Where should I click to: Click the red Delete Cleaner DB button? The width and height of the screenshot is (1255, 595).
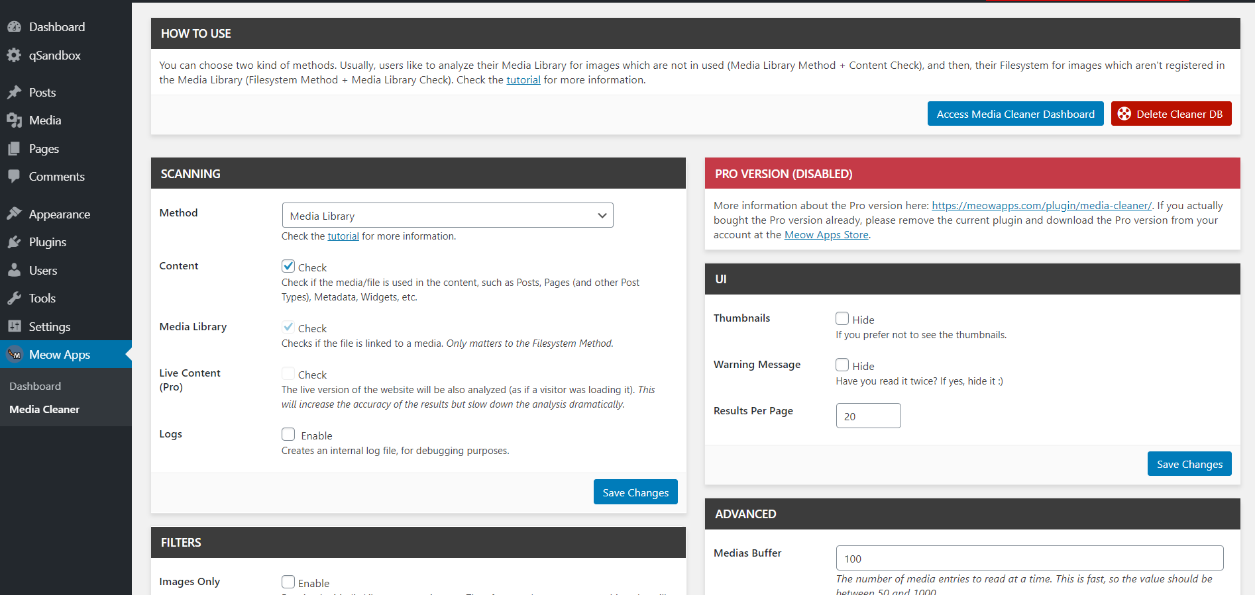point(1171,114)
